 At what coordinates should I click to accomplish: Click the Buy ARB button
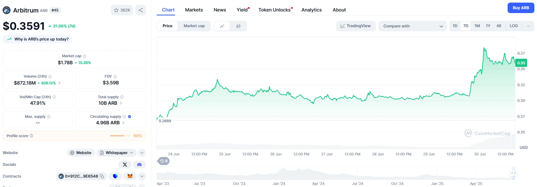point(521,8)
